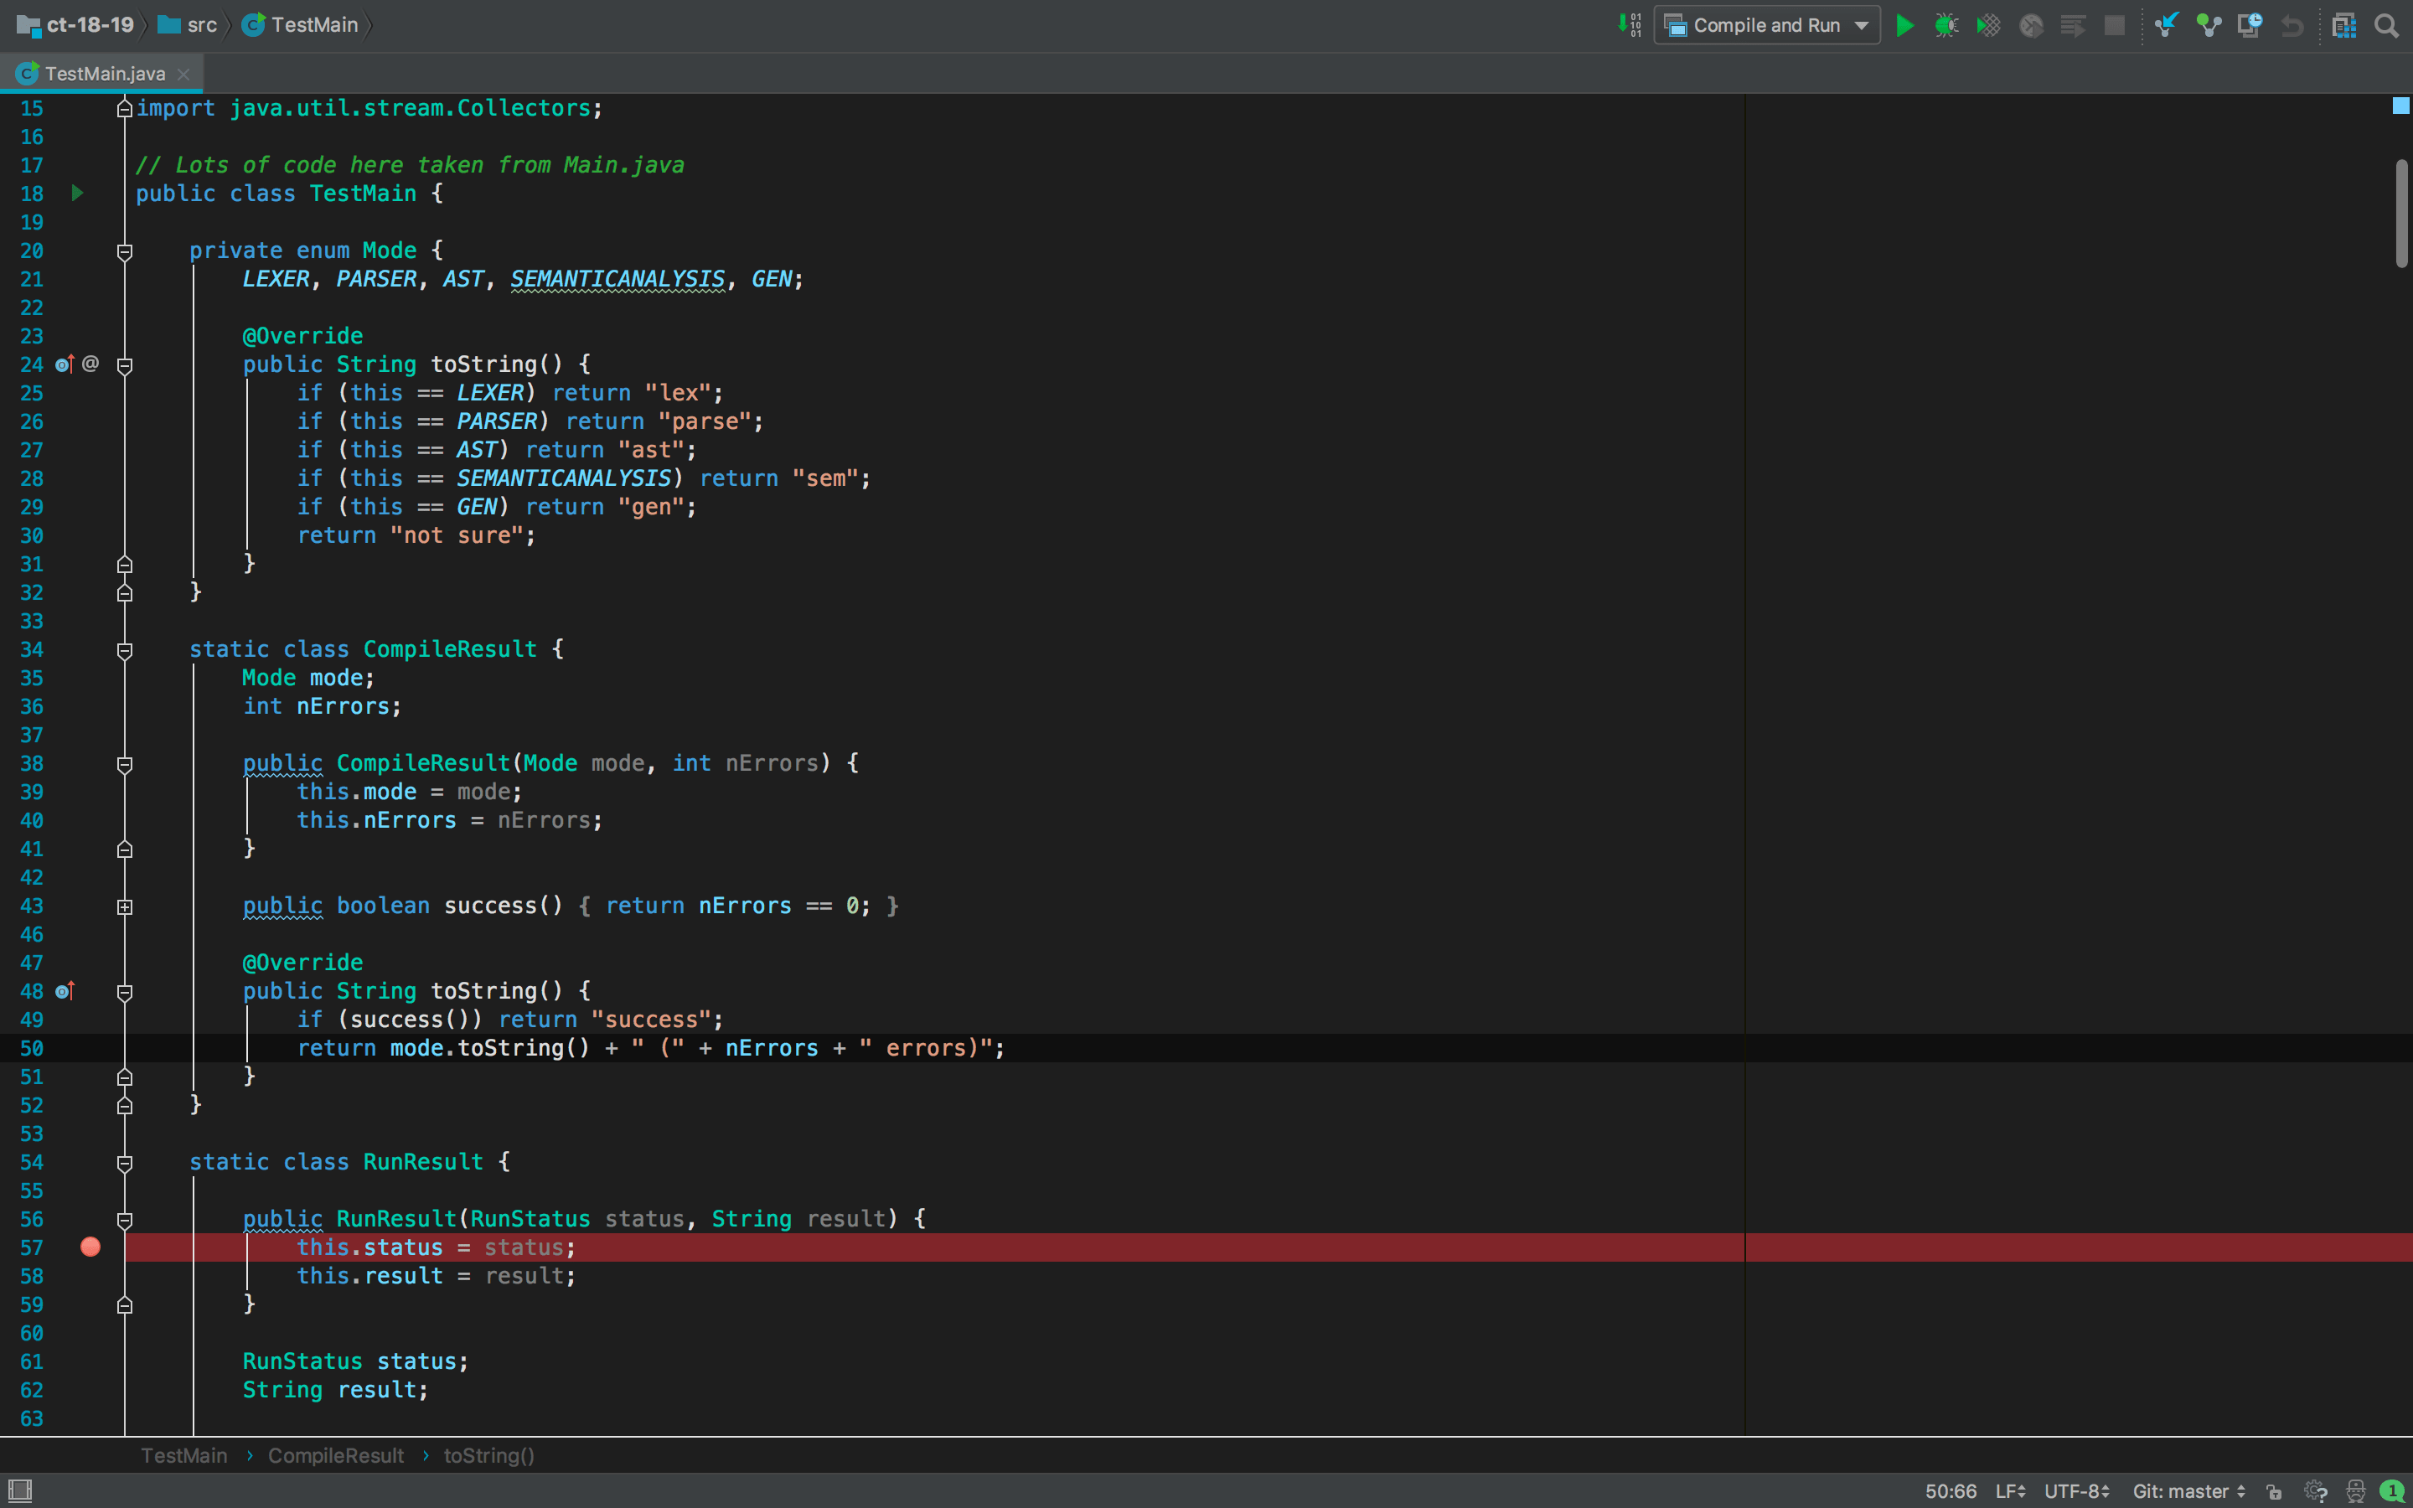Select the Run with Coverage icon
The width and height of the screenshot is (2413, 1508).
[x=1987, y=25]
